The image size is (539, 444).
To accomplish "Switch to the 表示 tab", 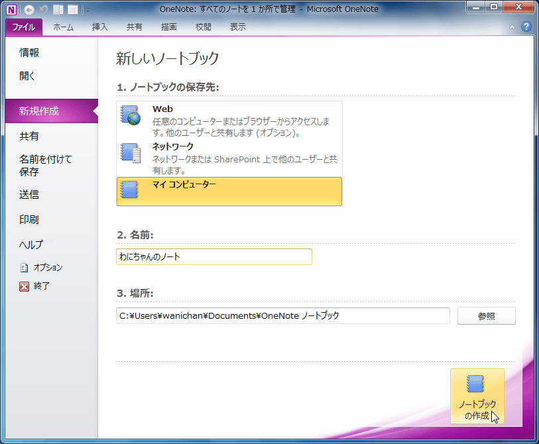I will [237, 27].
